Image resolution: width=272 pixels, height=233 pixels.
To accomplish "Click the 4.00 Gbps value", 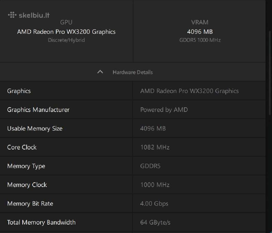I will tap(154, 203).
